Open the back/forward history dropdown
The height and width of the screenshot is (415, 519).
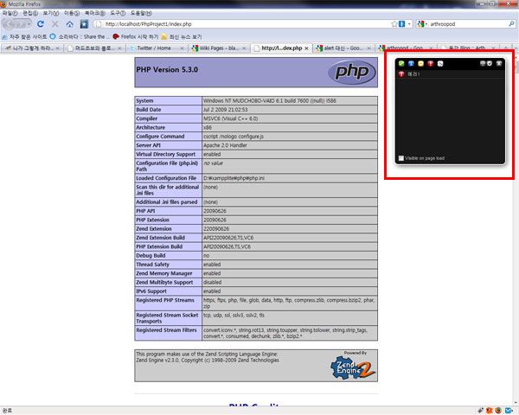coord(29,24)
